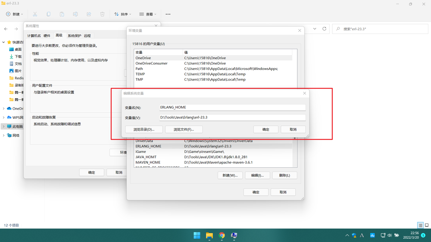431x242 pixels.
Task: Click 浏览文件(F)... button
Action: coord(184,129)
